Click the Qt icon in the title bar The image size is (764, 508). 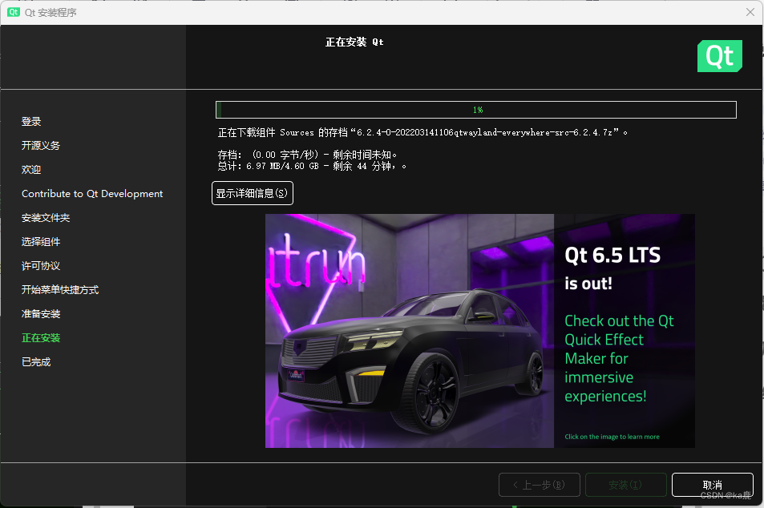pos(13,12)
